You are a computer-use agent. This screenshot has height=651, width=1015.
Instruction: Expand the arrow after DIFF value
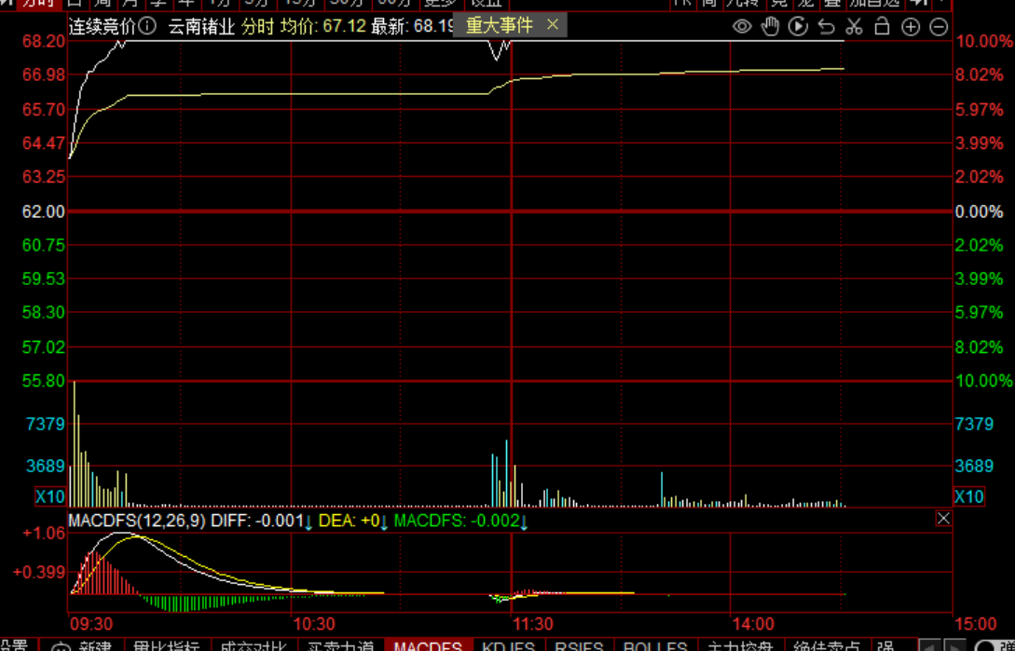(309, 522)
